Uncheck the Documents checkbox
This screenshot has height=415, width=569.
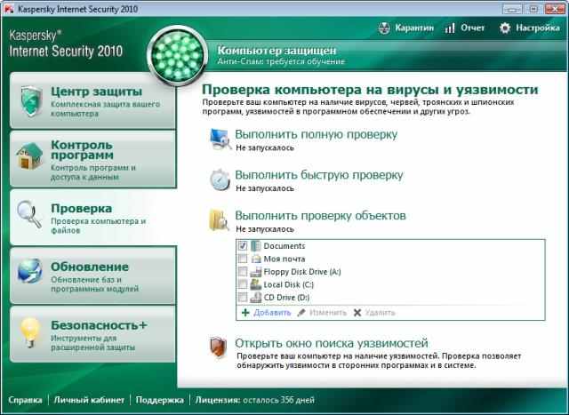click(243, 246)
